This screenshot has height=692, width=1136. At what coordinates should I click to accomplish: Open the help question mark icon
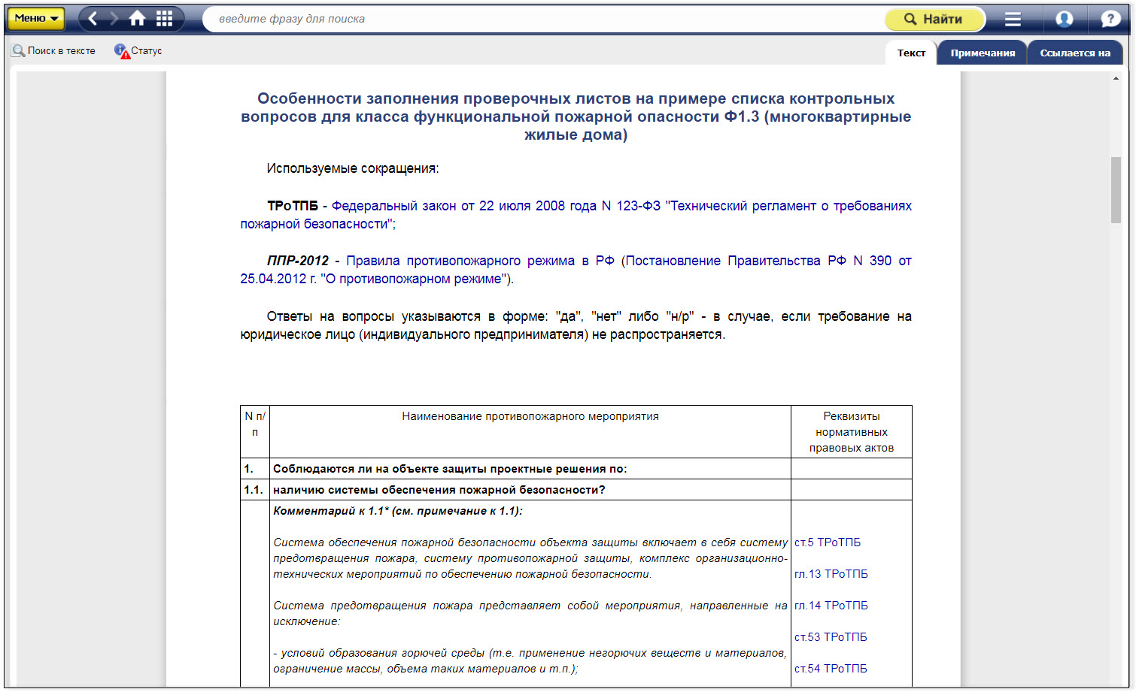click(x=1110, y=19)
